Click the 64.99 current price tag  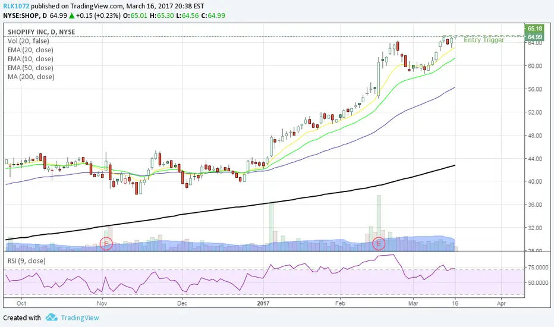click(534, 37)
